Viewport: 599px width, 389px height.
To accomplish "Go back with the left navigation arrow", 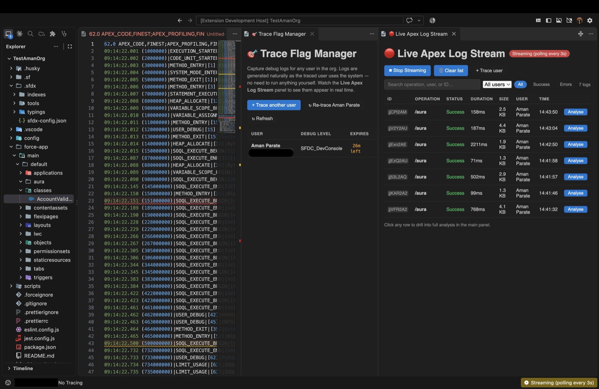I will pyautogui.click(x=180, y=21).
